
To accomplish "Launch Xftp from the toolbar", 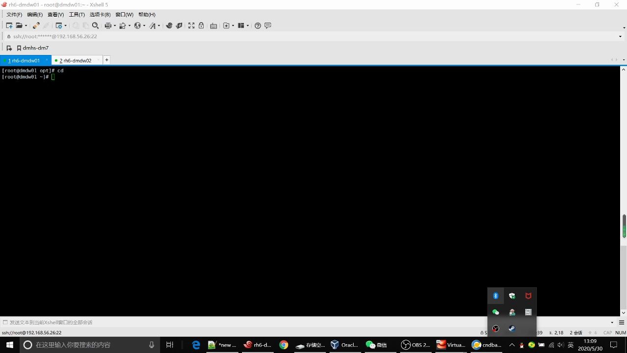I will tap(169, 25).
